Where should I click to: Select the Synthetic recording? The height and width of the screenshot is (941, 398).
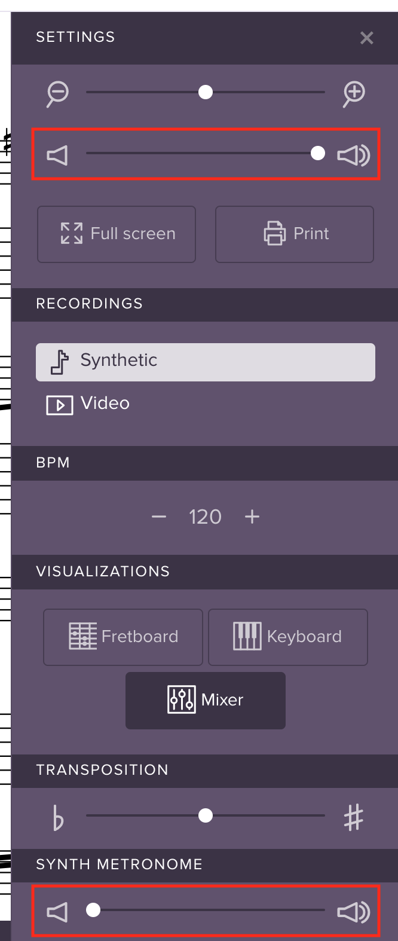tap(205, 361)
